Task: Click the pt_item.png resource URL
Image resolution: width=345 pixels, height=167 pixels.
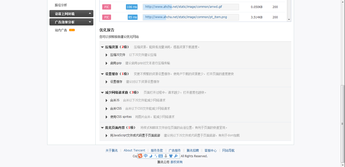Action: pos(186,17)
